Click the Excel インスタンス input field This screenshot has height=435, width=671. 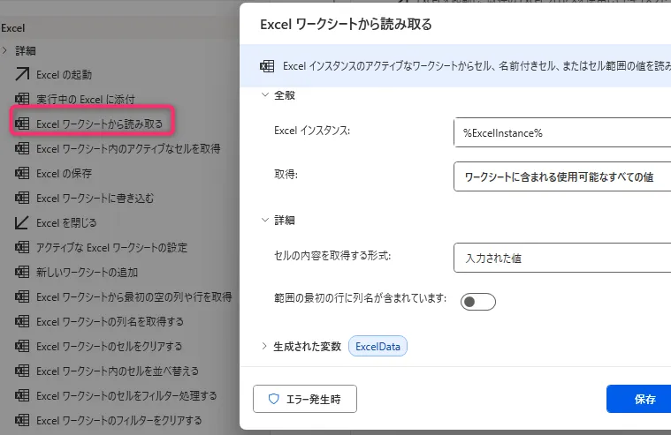click(561, 131)
